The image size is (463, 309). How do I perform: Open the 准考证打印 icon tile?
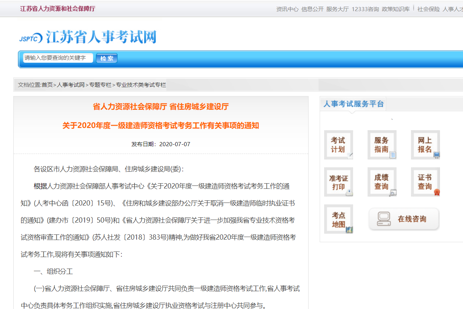(339, 182)
